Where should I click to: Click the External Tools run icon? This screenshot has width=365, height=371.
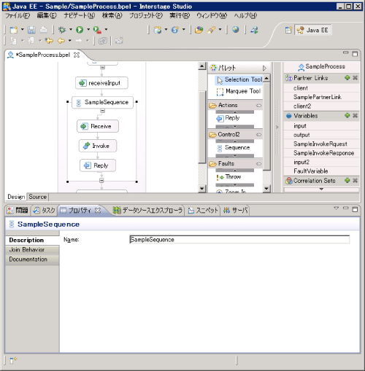pos(97,30)
